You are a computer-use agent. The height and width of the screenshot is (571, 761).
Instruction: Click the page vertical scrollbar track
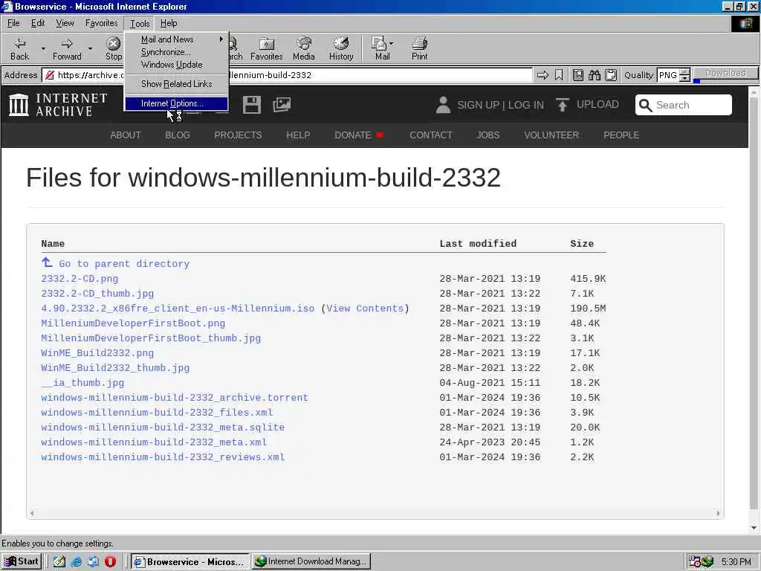754,311
